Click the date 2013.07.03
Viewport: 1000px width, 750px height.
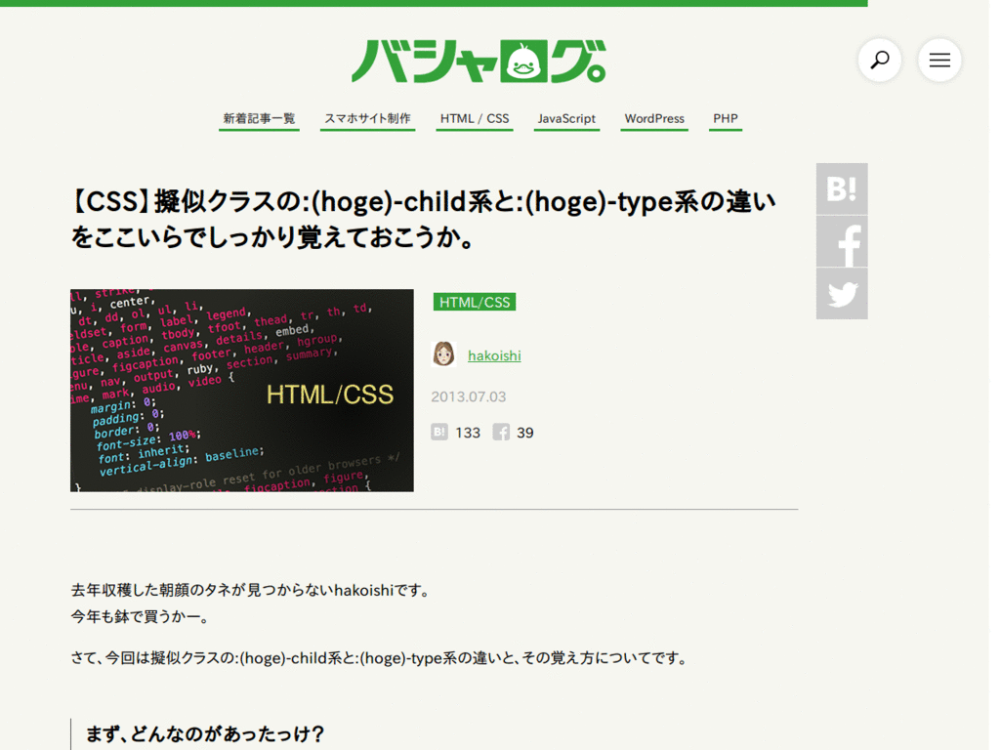[x=469, y=396]
